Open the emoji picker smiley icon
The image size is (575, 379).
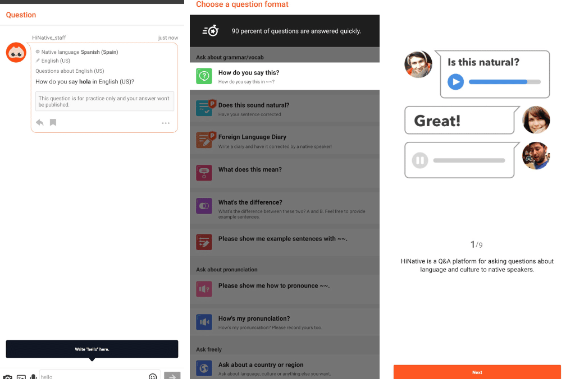(153, 377)
